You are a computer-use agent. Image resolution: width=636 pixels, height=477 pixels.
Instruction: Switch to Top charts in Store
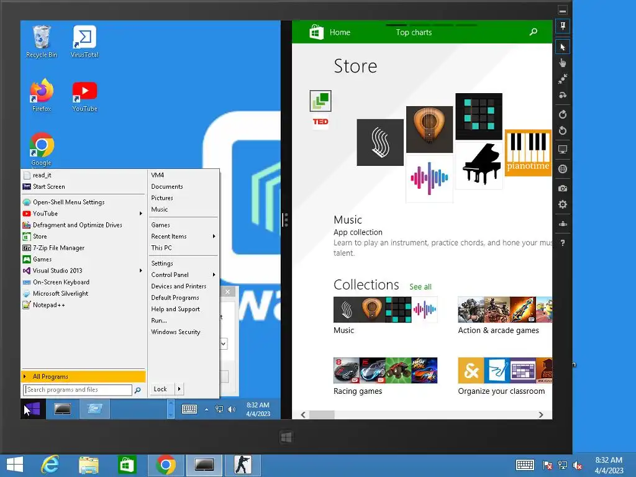click(x=414, y=32)
